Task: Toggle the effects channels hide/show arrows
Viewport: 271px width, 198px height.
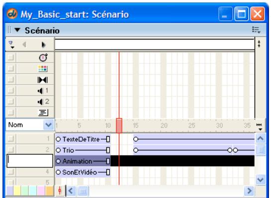Action: pyautogui.click(x=259, y=44)
